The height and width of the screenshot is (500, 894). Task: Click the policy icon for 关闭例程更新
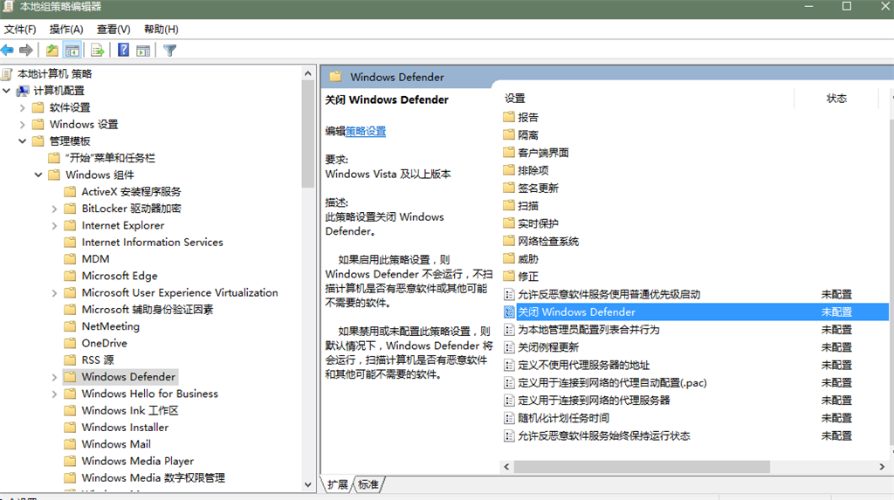509,347
